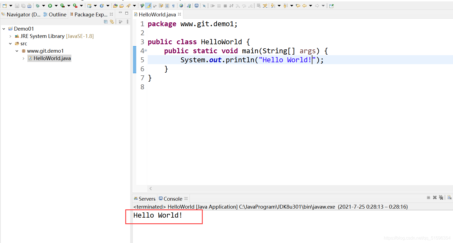Click the New Console view monitor icon
The width and height of the screenshot is (453, 243).
[x=196, y=6]
